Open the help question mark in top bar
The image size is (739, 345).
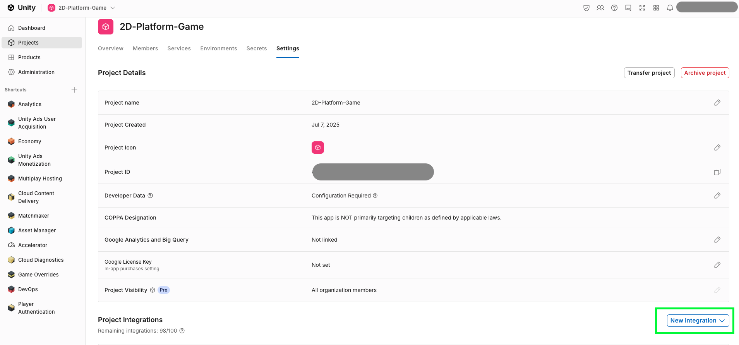click(x=614, y=8)
